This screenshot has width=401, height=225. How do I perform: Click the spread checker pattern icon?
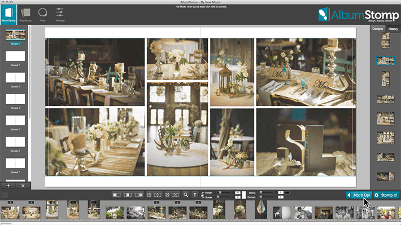176,195
